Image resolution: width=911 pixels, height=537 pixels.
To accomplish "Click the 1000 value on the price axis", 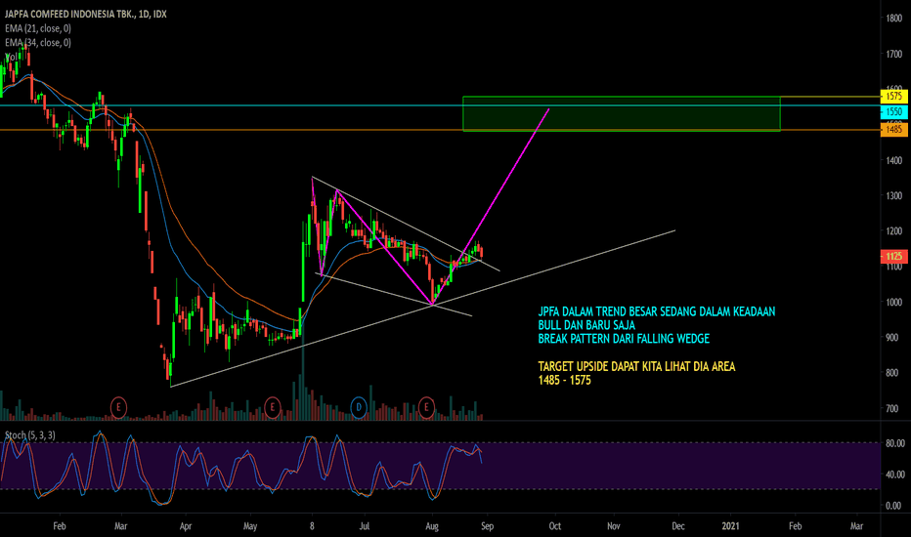I will point(894,302).
